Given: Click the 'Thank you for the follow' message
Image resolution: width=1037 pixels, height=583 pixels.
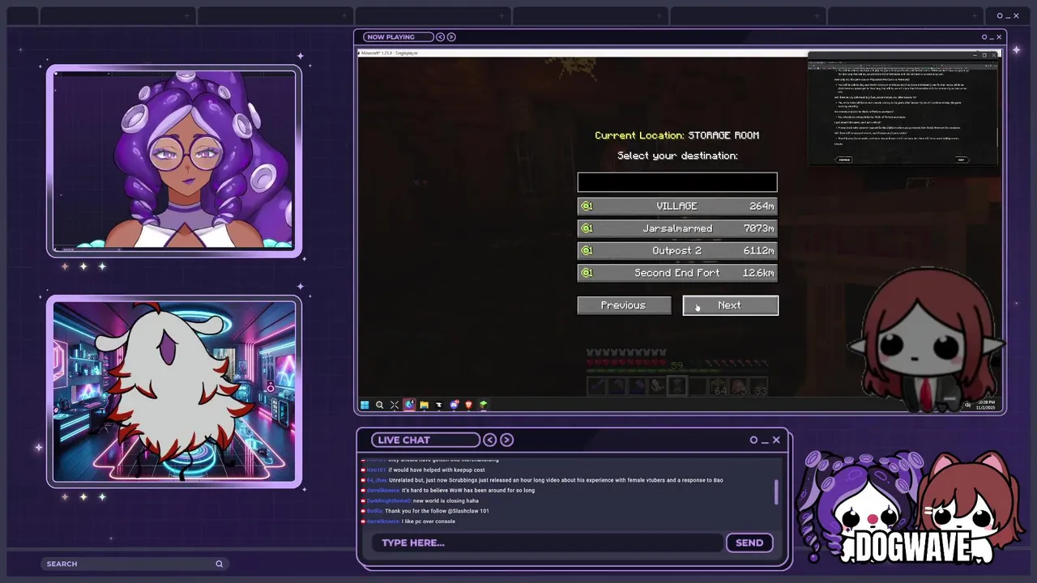Looking at the screenshot, I should point(437,511).
